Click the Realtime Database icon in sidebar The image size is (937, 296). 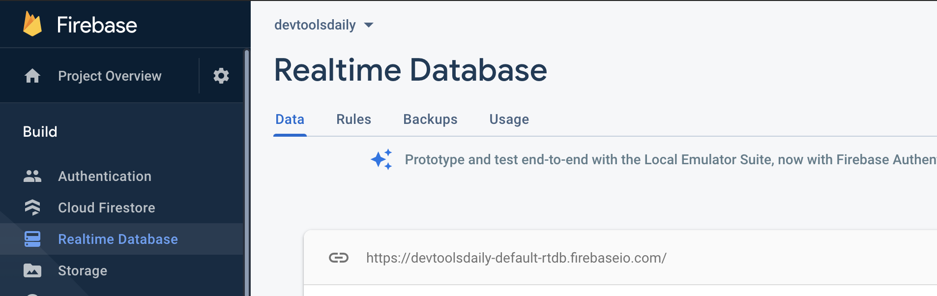32,239
